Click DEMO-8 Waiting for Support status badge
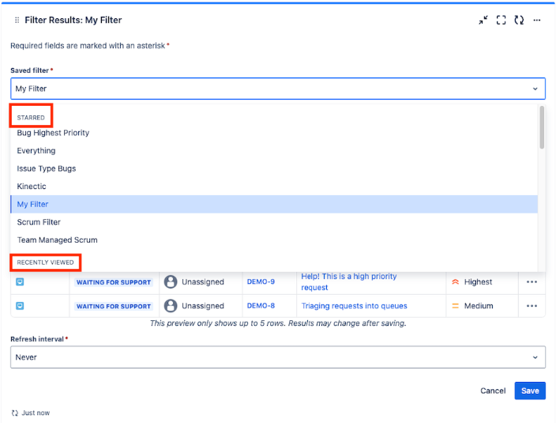The image size is (556, 423). point(114,306)
